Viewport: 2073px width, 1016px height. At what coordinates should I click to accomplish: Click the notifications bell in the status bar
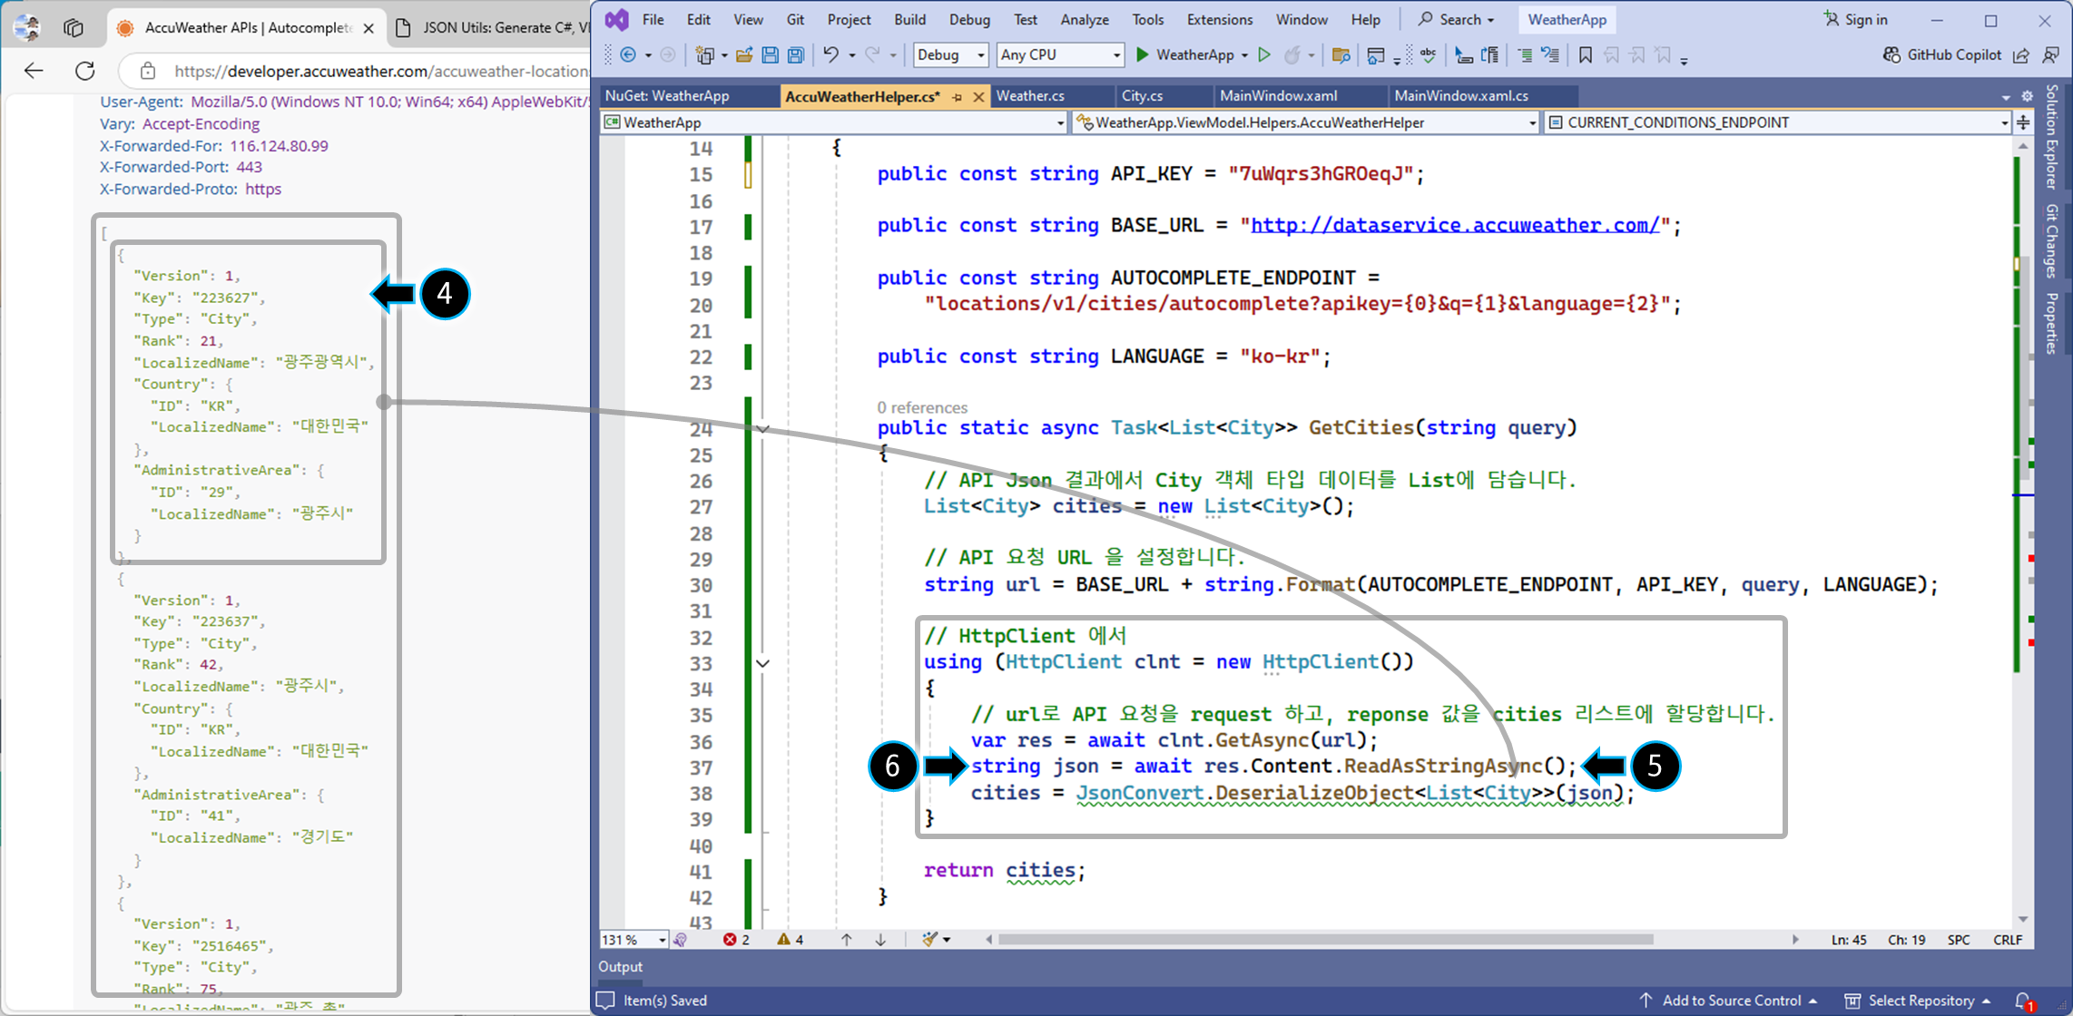[2023, 1001]
